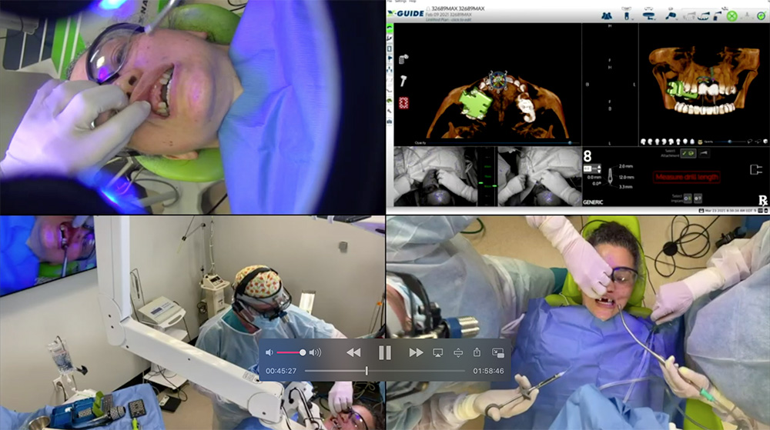Open the drill calibration dropdown in toolbar

point(671,15)
